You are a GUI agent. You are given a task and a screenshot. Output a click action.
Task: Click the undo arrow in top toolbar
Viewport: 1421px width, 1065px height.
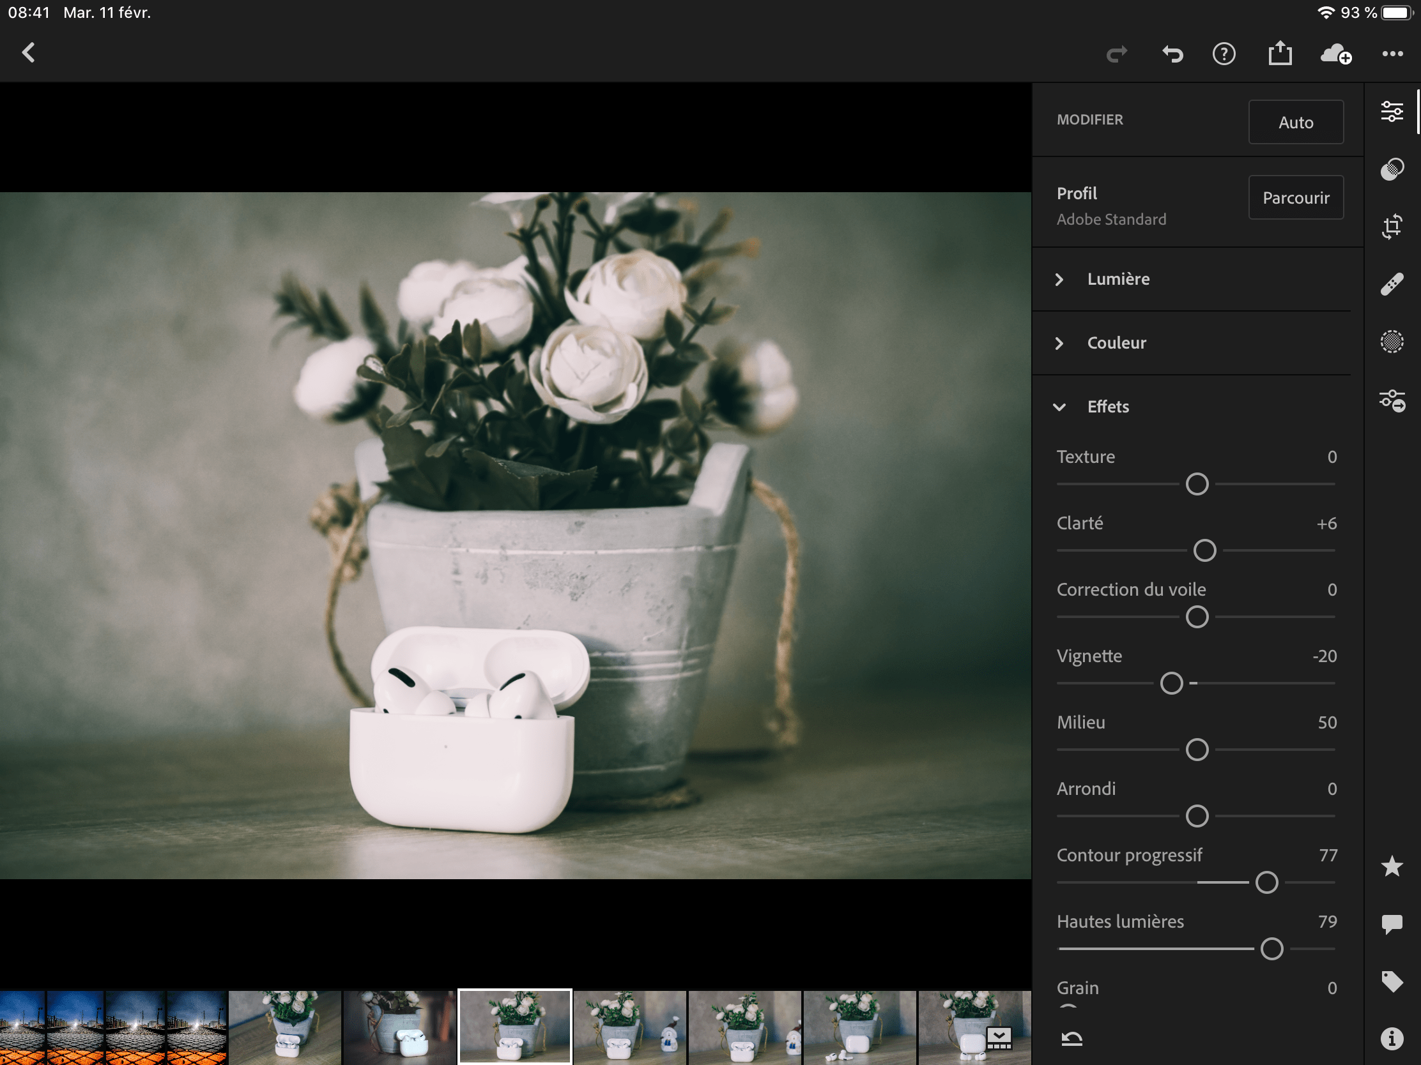[x=1172, y=54]
